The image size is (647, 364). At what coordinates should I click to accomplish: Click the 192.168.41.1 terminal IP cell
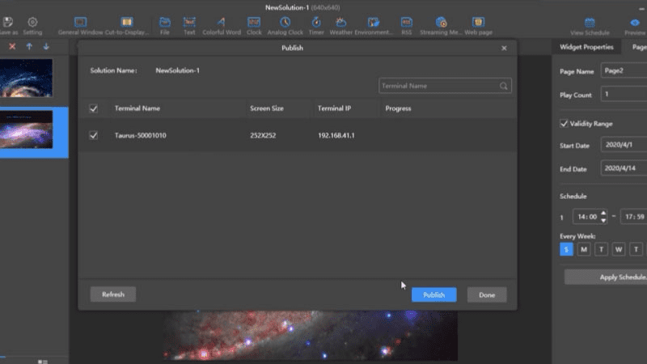click(x=336, y=135)
